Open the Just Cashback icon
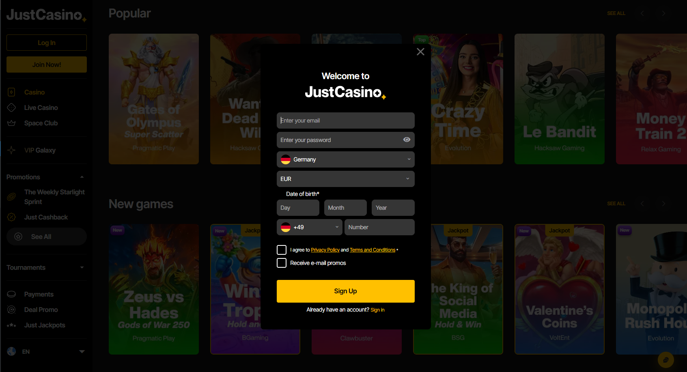 coord(11,217)
